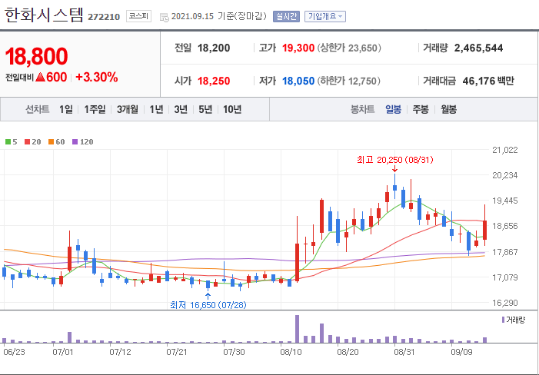539x375 pixels.
Task: Click the 시가 value 18,250
Action: pyautogui.click(x=214, y=81)
